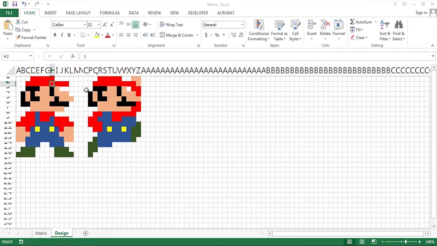Open the Format cells menu
The image size is (437, 246).
coord(339,30)
